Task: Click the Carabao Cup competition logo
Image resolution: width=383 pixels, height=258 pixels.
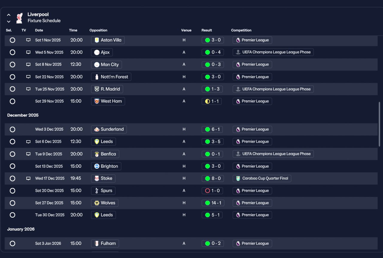Action: tap(238, 178)
